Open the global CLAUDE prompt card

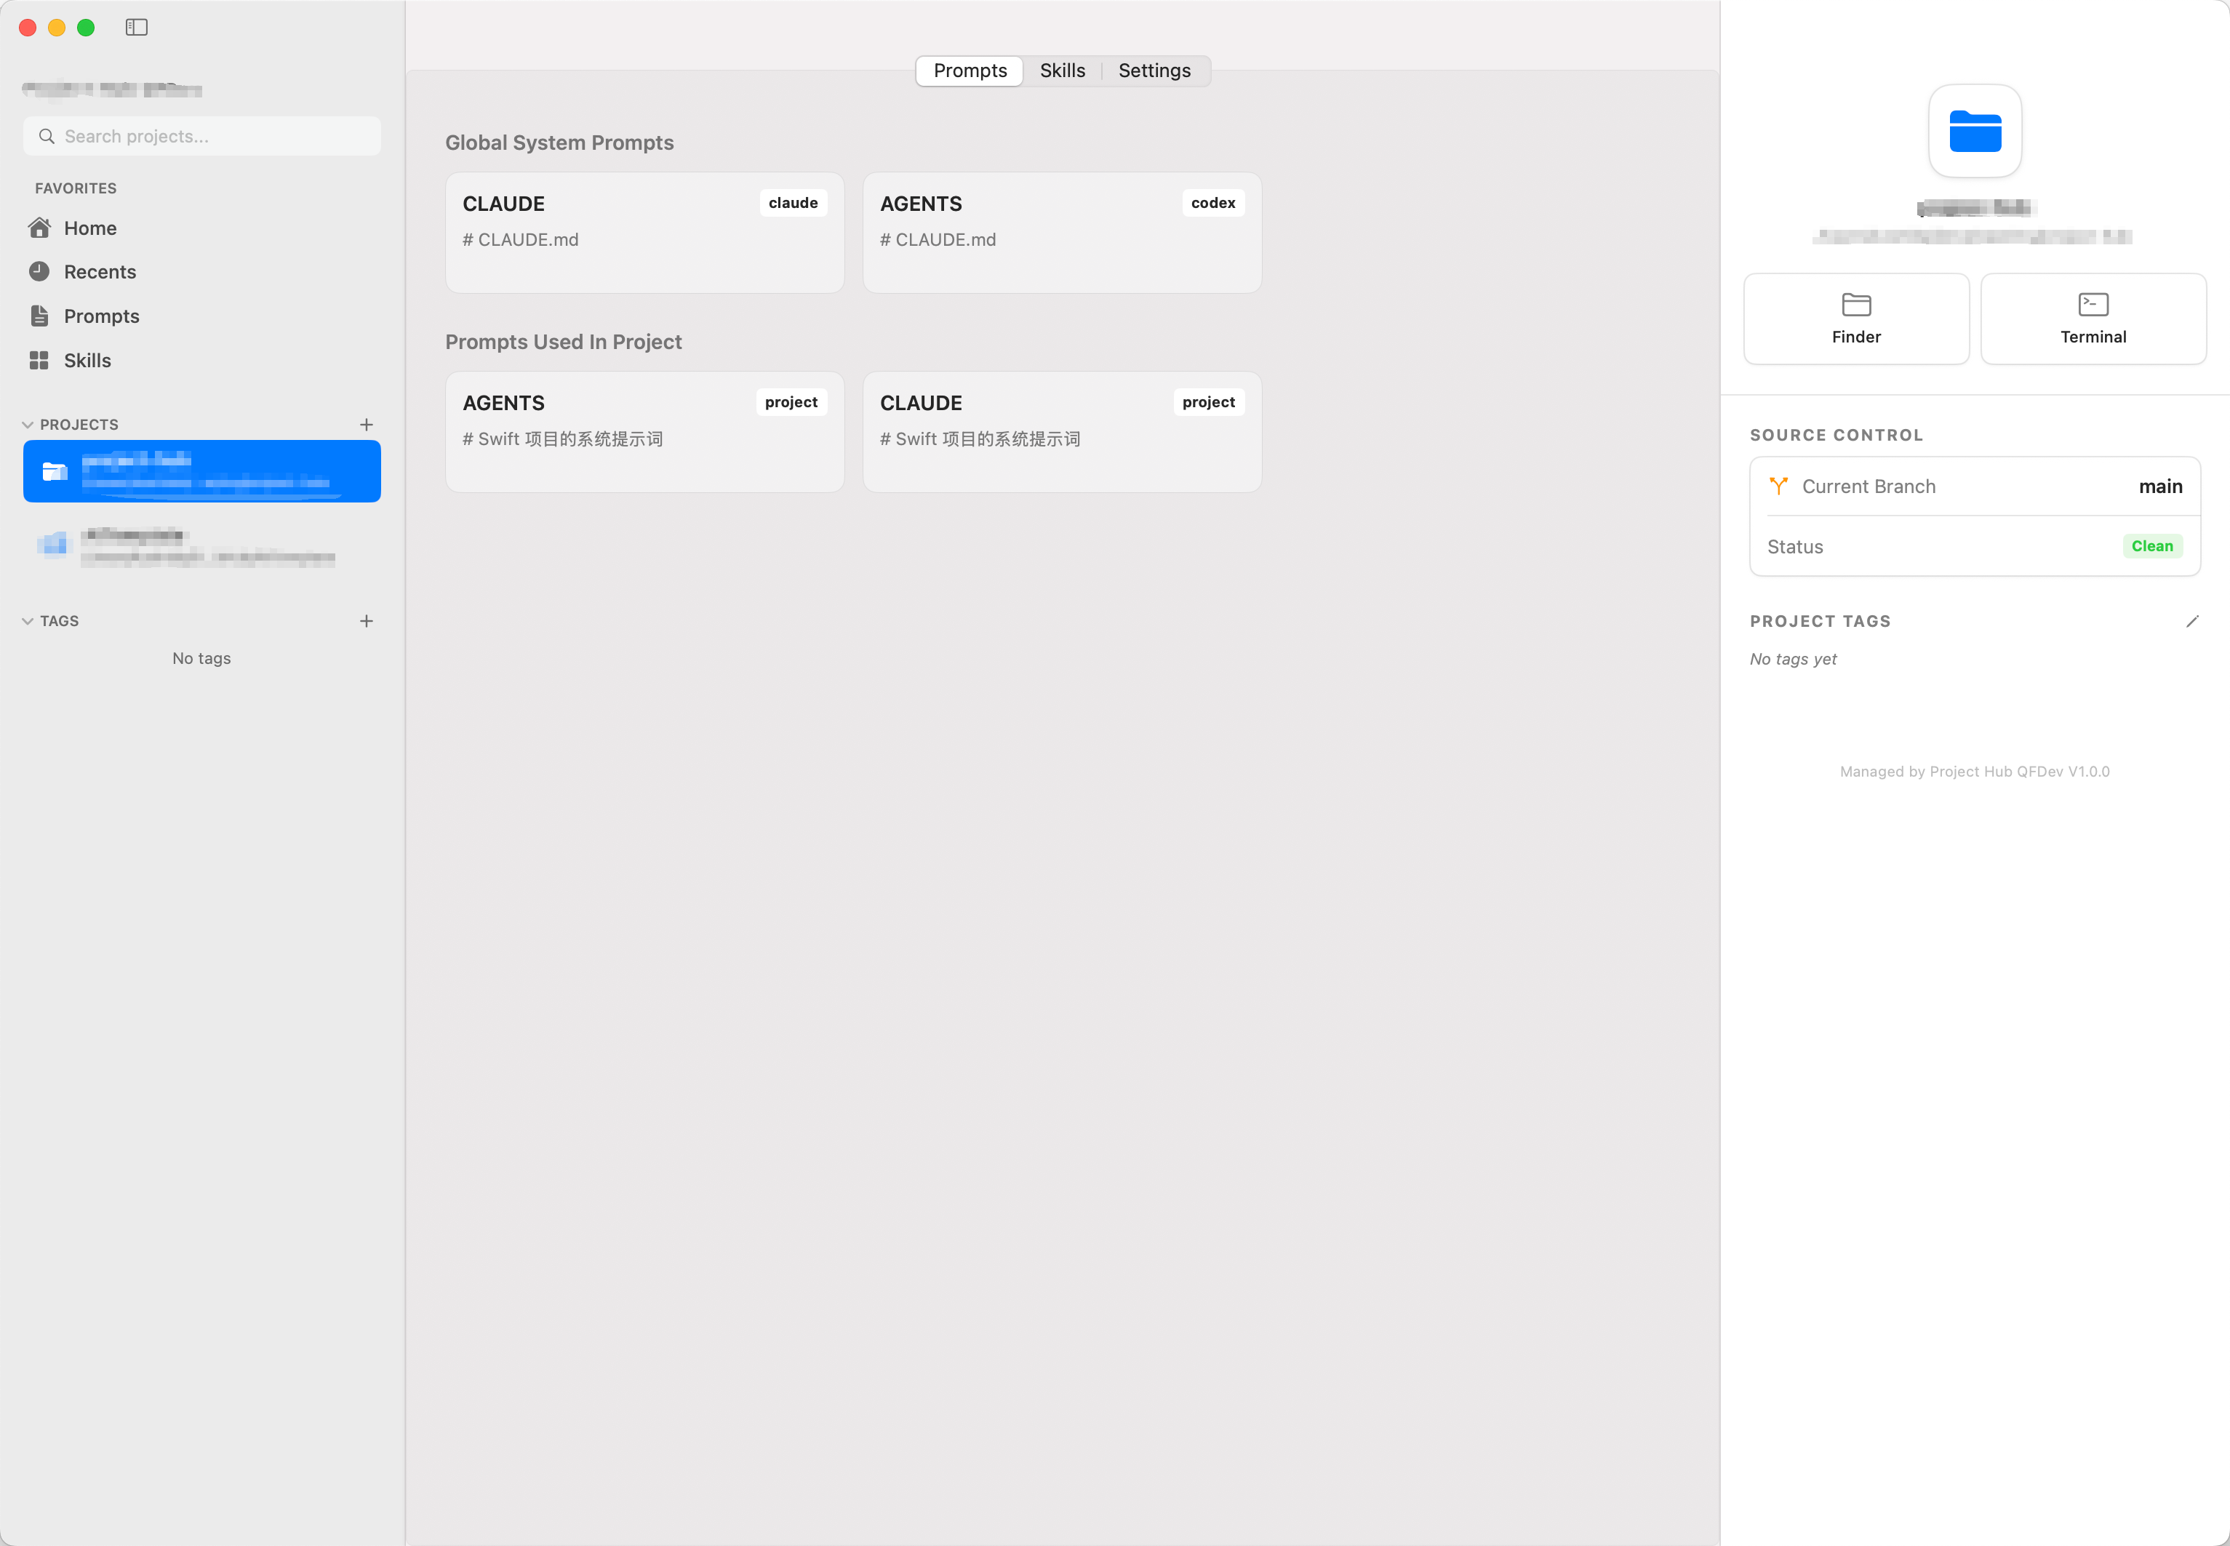point(644,233)
